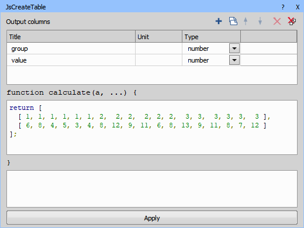Open the help question mark in title bar
The width and height of the screenshot is (304, 228).
click(283, 7)
